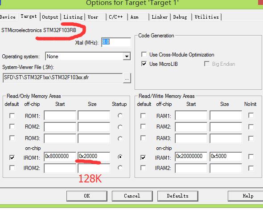This screenshot has width=263, height=210.
Task: Click the ROM1 Start field
Action: pos(60,115)
